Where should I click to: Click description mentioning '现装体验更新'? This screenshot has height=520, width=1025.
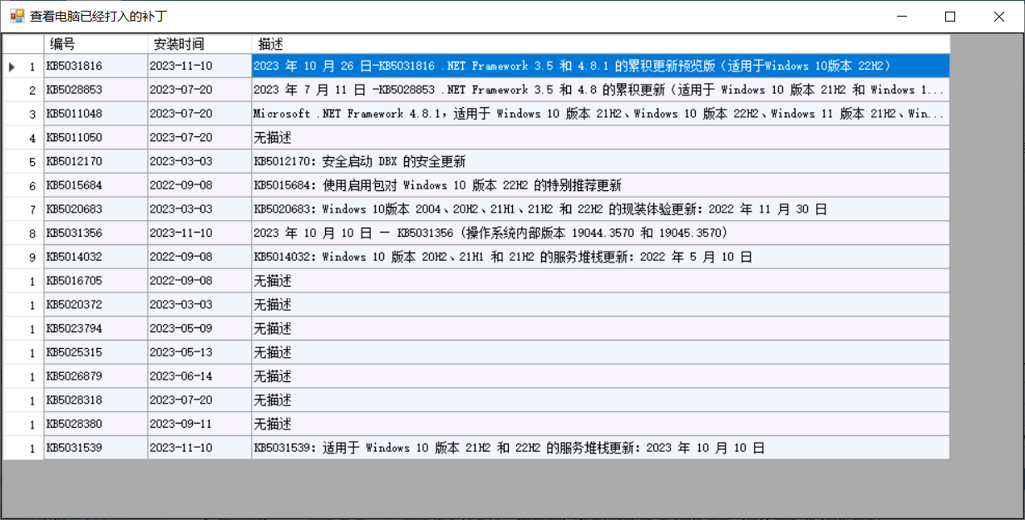click(x=600, y=209)
